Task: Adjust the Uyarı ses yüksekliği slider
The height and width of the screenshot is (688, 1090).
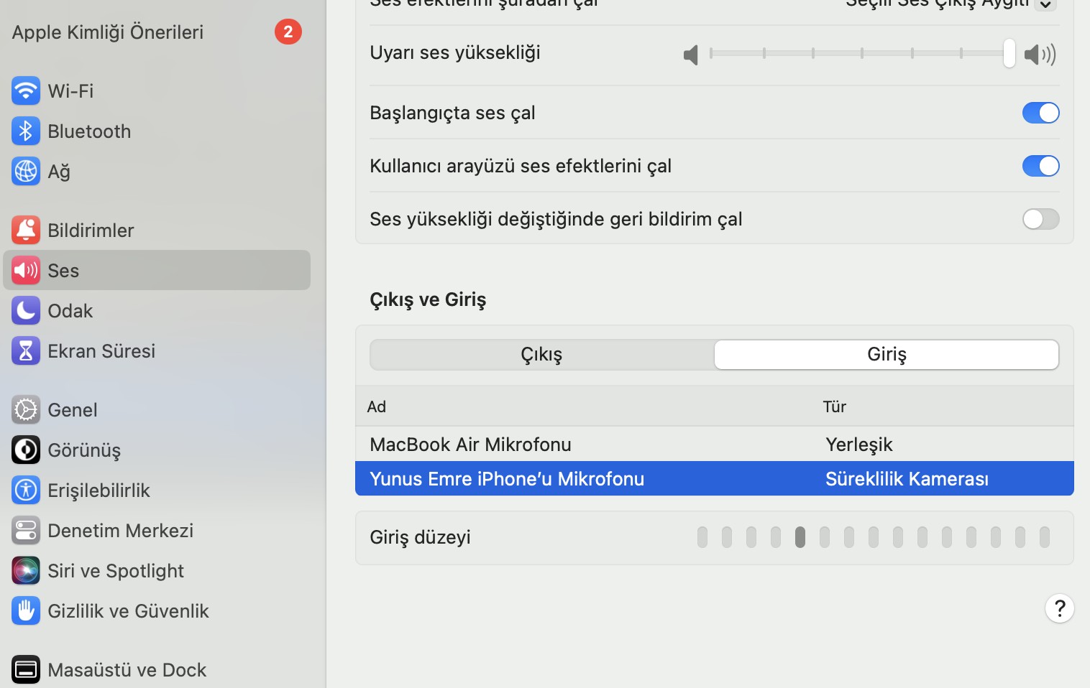Action: [860, 53]
